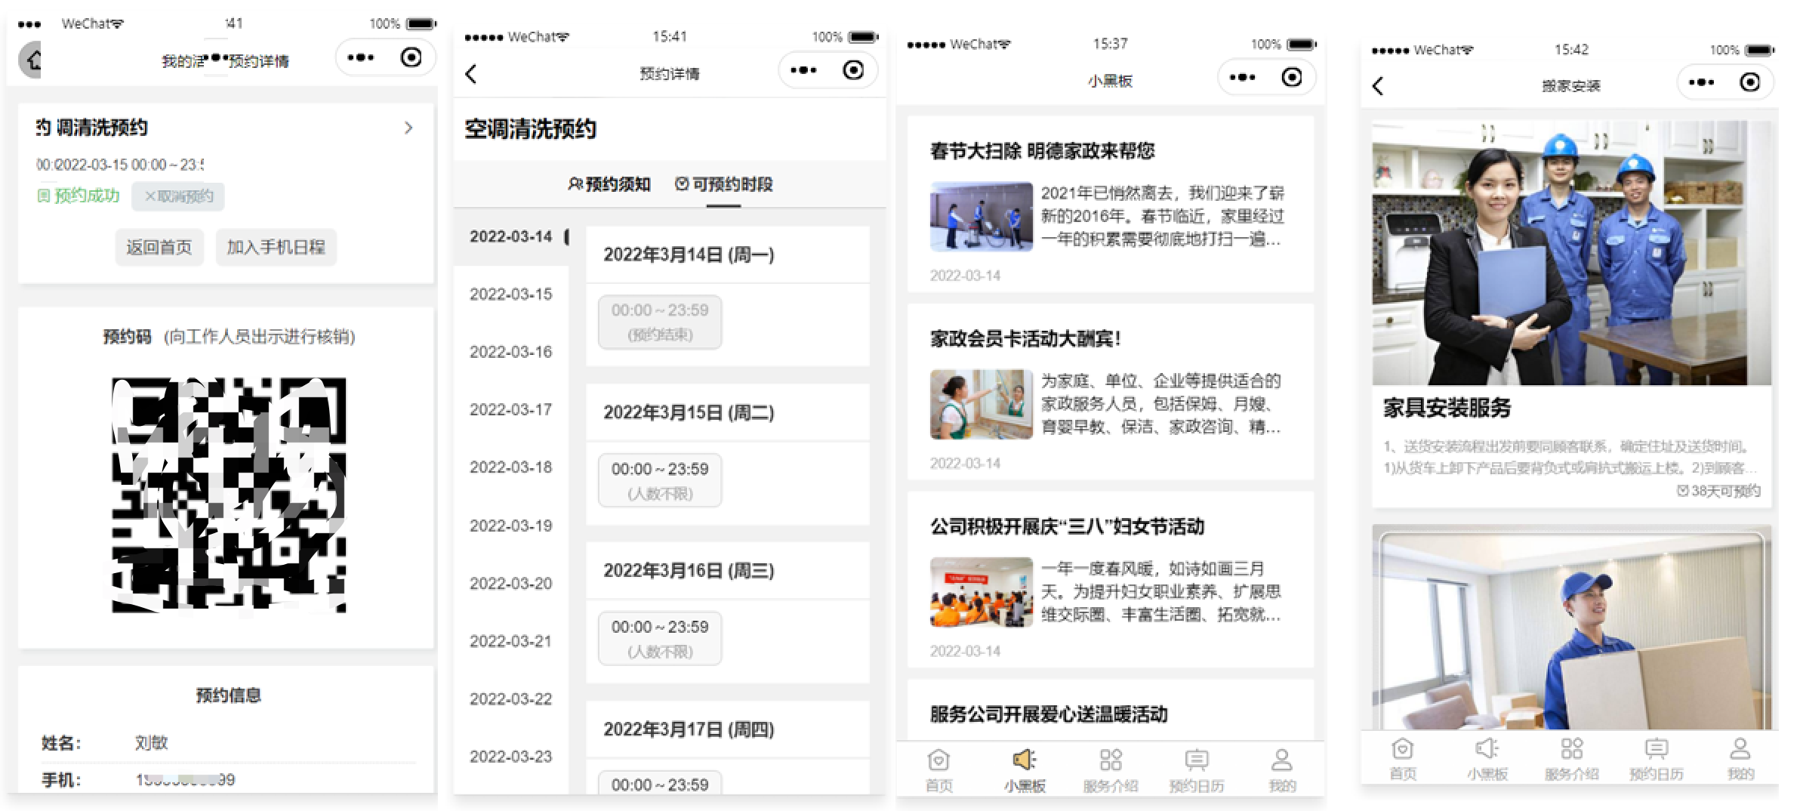This screenshot has height=811, width=1803.
Task: Tap capsule close circle in 预约详情 screen
Action: click(853, 70)
